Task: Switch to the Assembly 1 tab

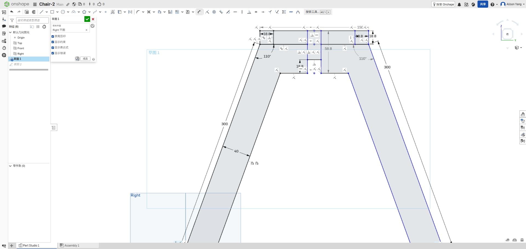Action: (x=72, y=245)
